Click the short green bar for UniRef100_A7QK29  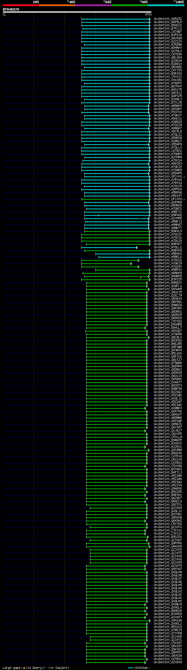[107, 263]
